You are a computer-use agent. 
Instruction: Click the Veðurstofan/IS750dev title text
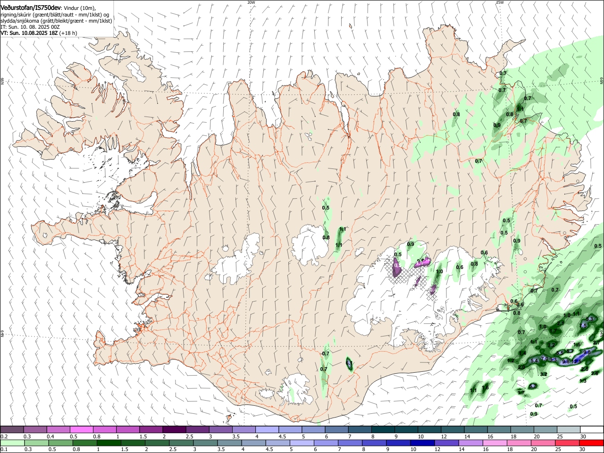(31, 8)
